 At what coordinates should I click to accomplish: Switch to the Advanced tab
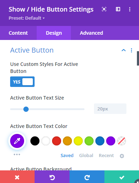(92, 33)
